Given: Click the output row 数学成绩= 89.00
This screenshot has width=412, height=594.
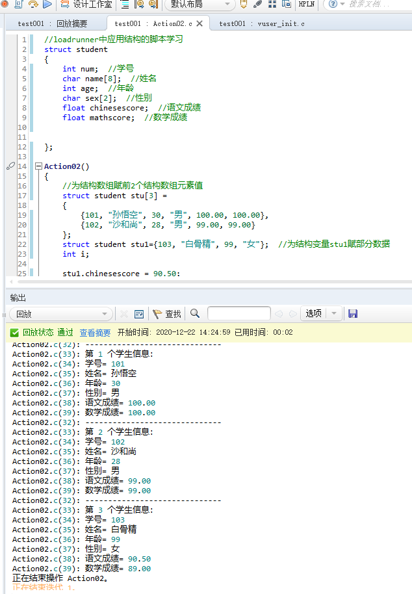Looking at the screenshot, I should click(x=81, y=569).
